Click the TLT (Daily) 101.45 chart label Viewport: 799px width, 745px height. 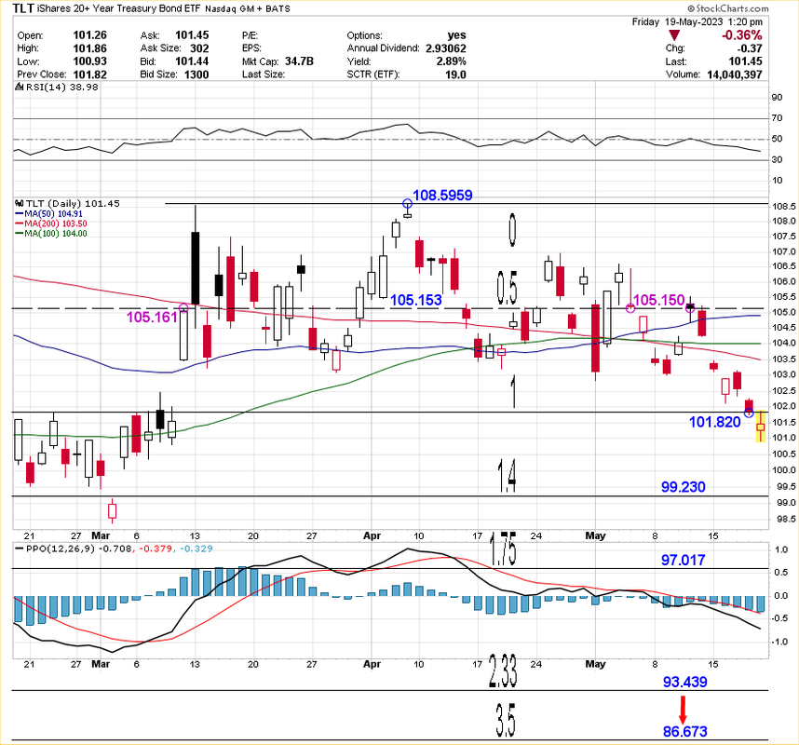(73, 203)
